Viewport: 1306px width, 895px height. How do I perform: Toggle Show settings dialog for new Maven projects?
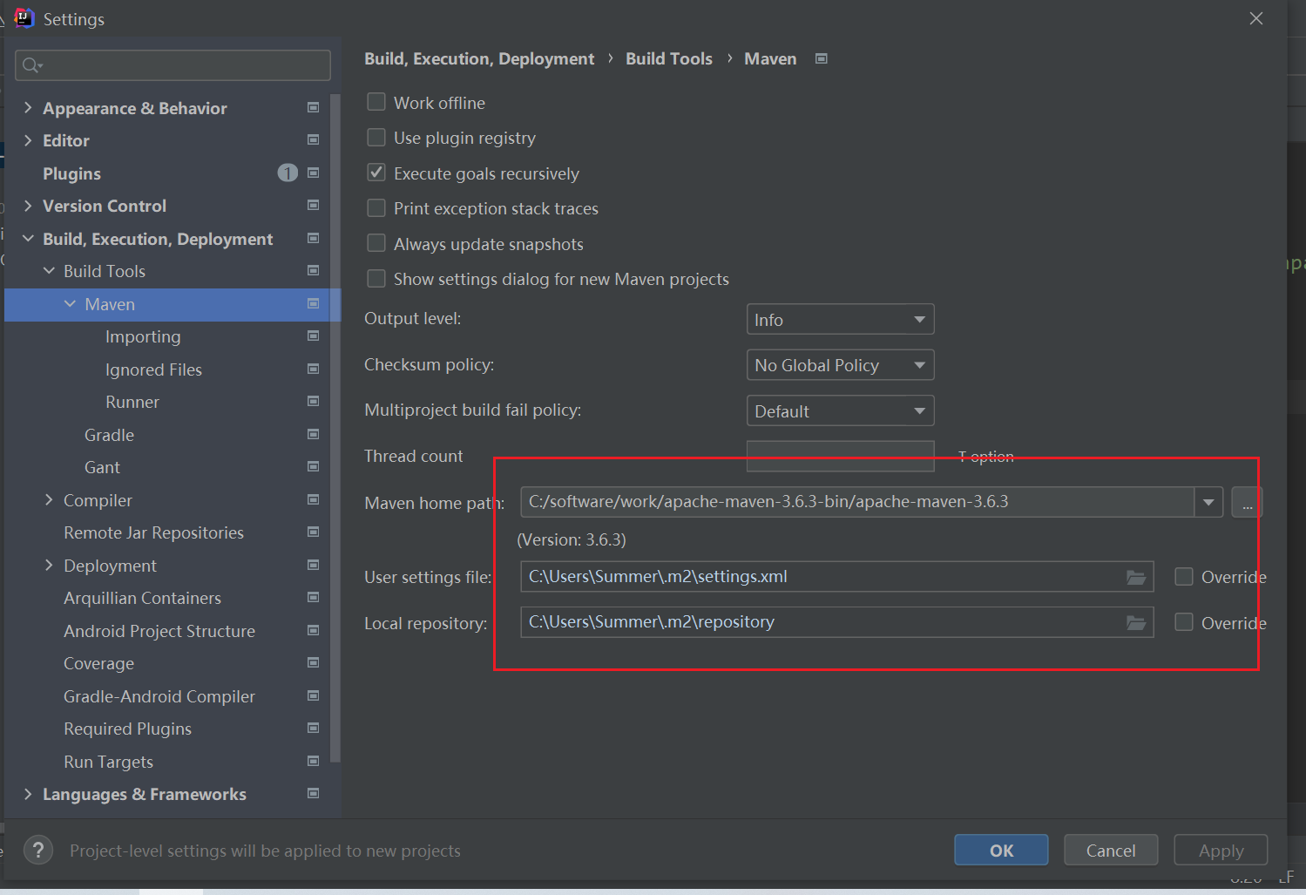[x=376, y=279]
